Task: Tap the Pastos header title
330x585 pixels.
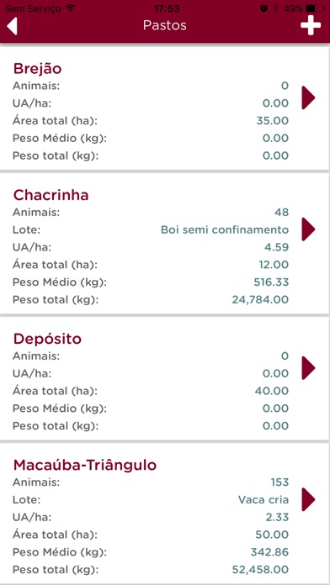Action: coord(165,25)
